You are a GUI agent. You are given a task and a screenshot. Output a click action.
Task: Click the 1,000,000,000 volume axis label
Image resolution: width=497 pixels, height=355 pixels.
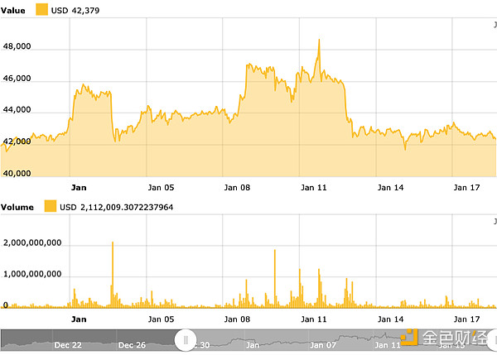point(31,274)
